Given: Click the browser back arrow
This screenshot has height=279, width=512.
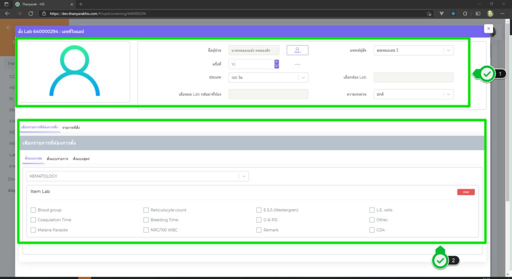Looking at the screenshot, I should pos(7,14).
